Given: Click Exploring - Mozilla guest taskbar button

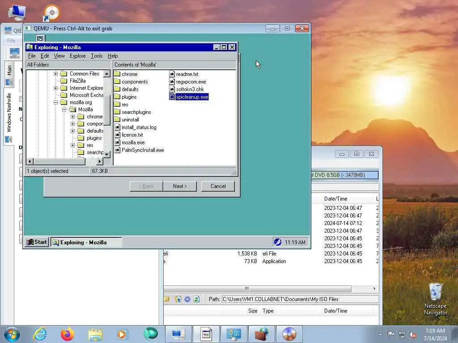Looking at the screenshot, I should [86, 243].
